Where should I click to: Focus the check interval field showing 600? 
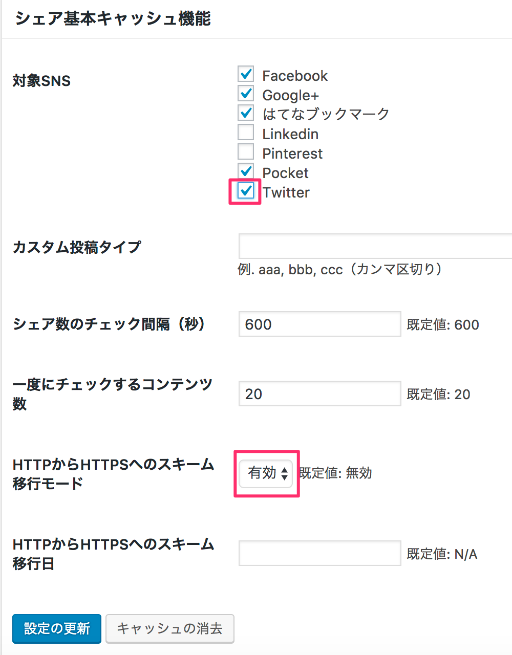320,324
